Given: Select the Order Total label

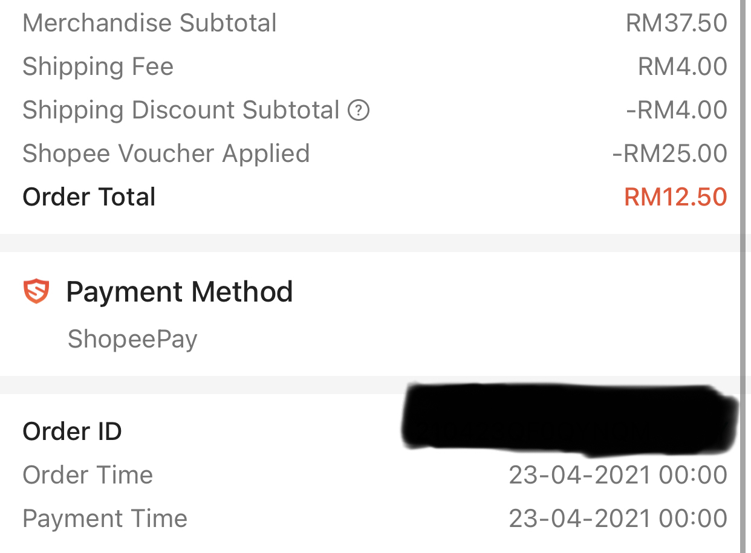Looking at the screenshot, I should point(89,197).
